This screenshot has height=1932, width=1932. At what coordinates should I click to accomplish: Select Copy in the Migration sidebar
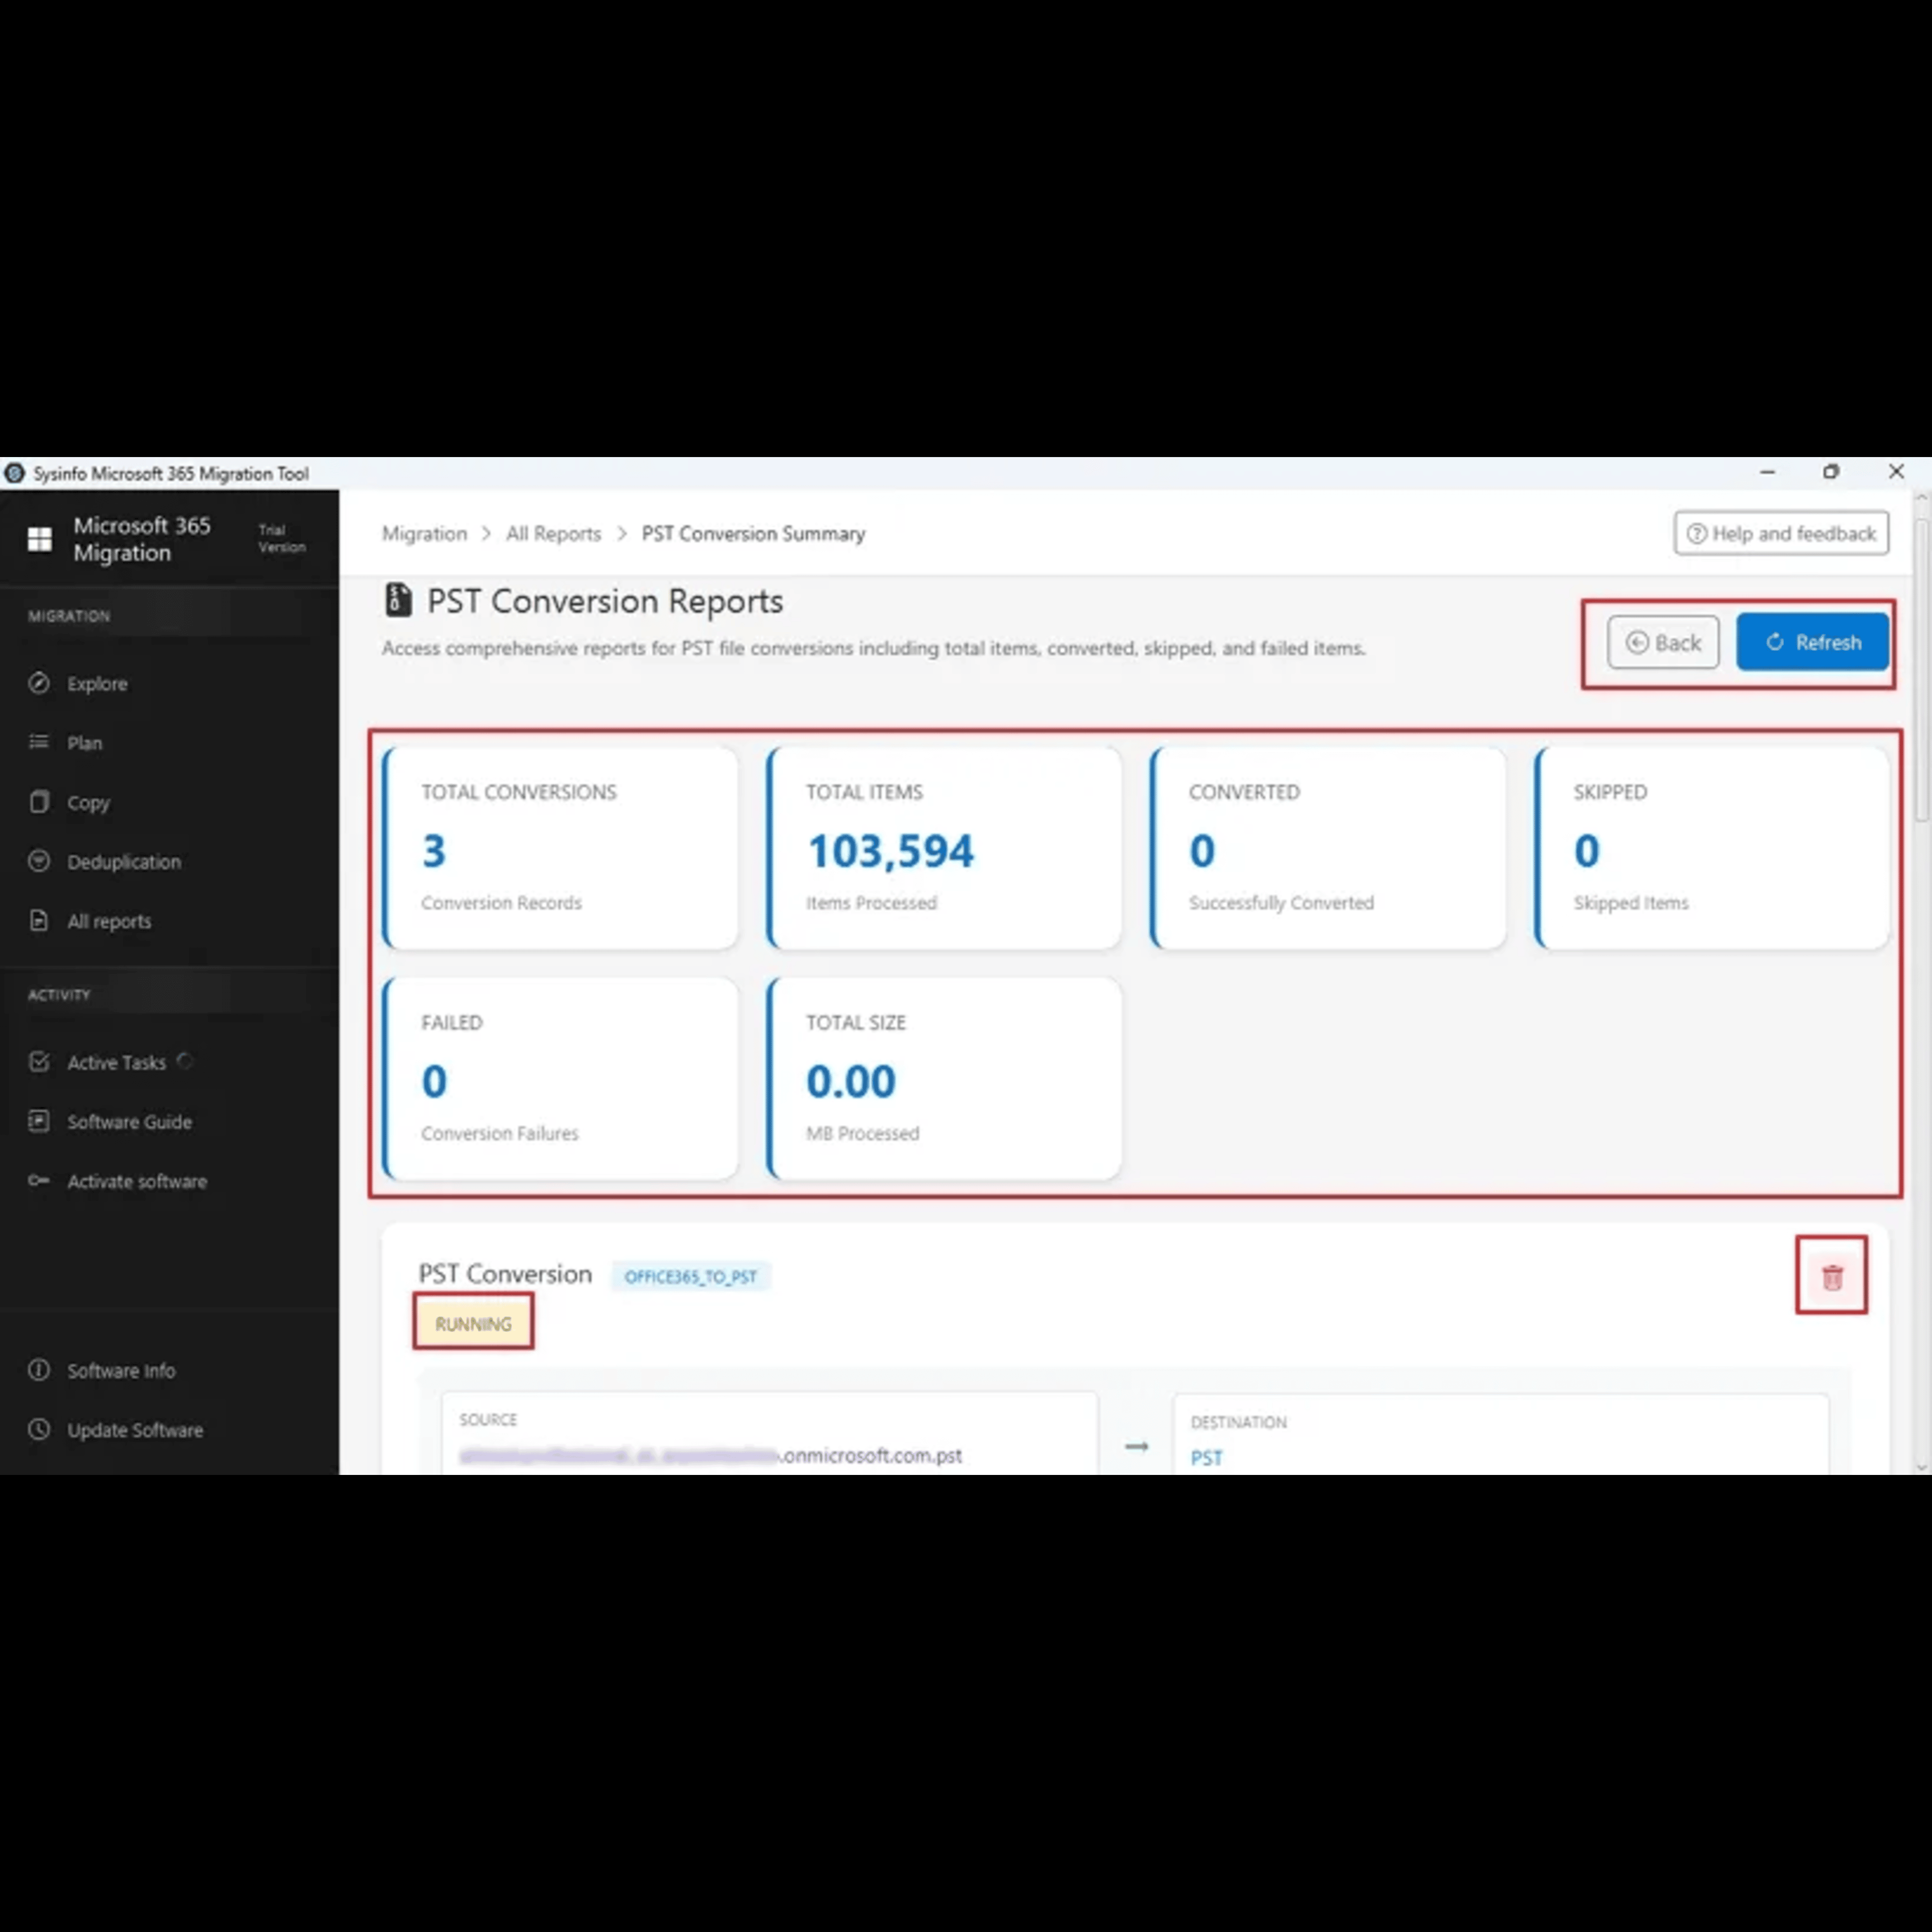coord(88,803)
